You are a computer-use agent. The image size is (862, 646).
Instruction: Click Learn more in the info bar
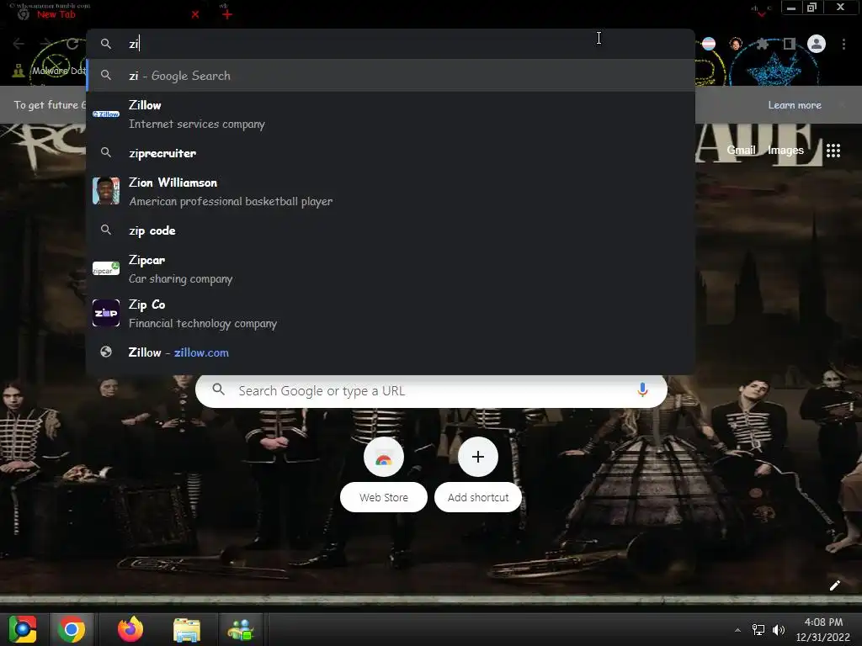tap(795, 105)
